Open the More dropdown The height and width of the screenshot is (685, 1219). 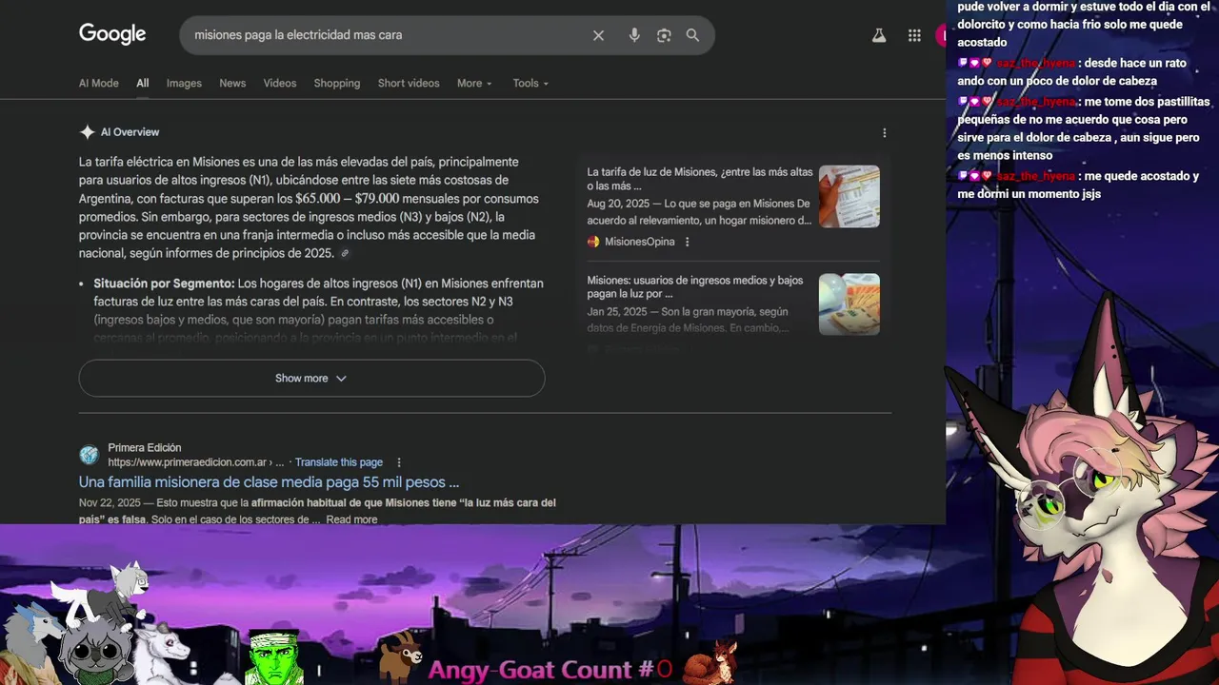[x=474, y=83]
